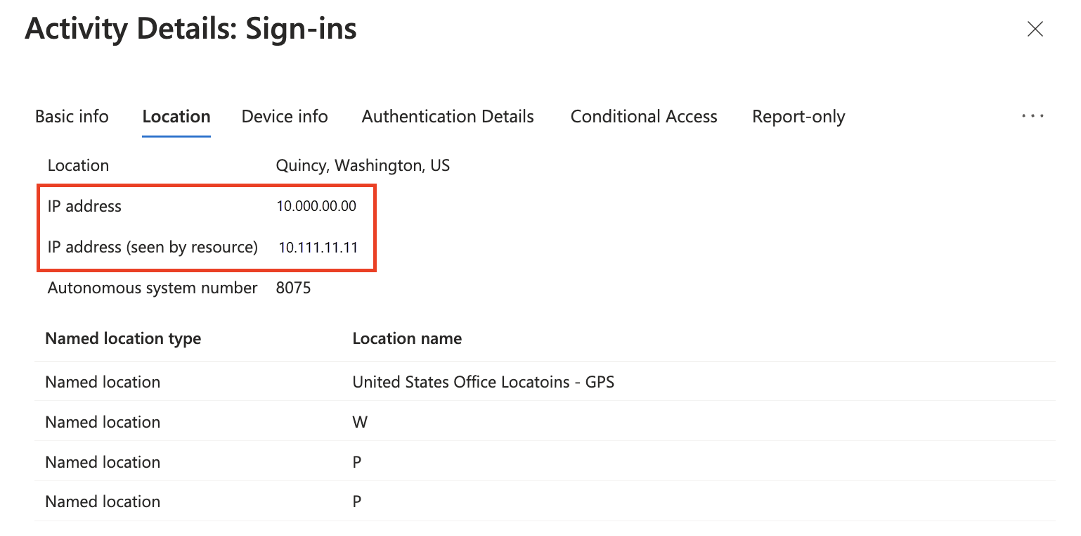Click the location Quincy, Washington, US

coord(363,165)
